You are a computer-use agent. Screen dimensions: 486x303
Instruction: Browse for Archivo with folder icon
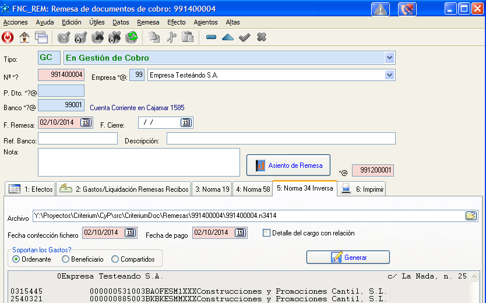471,216
